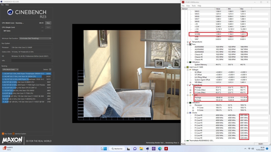Click the Wi-Fi network tray icon
271x152 pixels.
[249, 149]
